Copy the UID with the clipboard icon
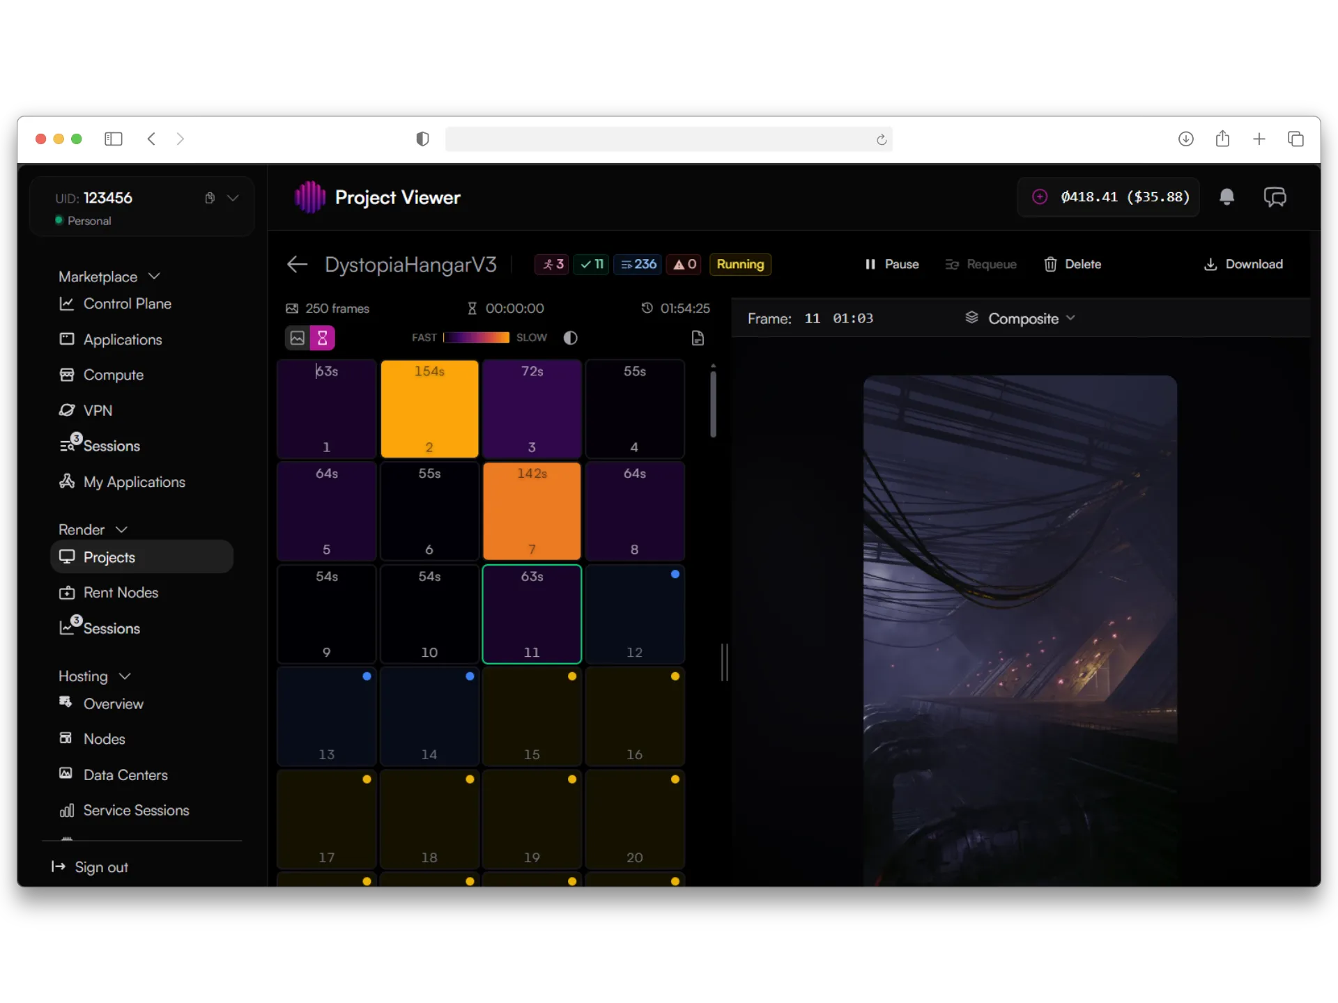The width and height of the screenshot is (1338, 1003). click(209, 198)
